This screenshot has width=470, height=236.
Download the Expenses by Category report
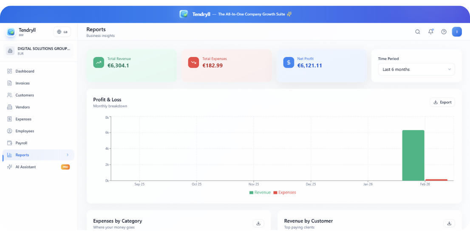(x=258, y=223)
